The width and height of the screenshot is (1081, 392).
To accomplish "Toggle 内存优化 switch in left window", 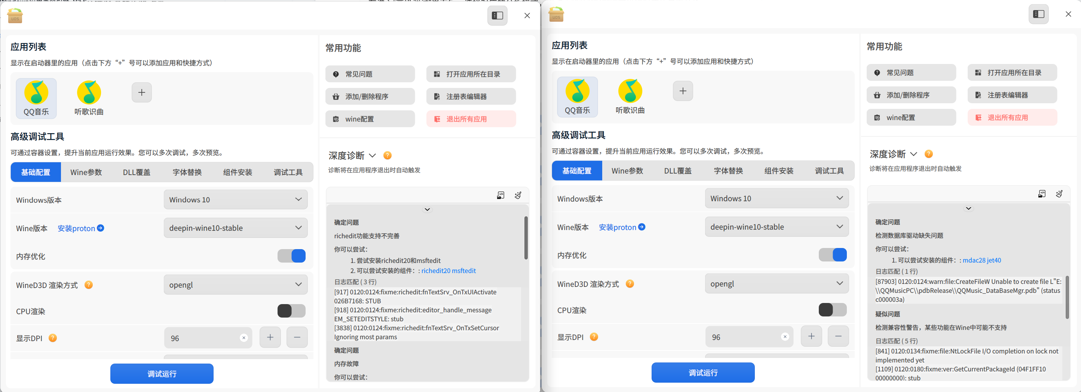I will [292, 256].
